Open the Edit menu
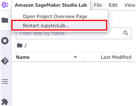 pyautogui.click(x=113, y=5)
